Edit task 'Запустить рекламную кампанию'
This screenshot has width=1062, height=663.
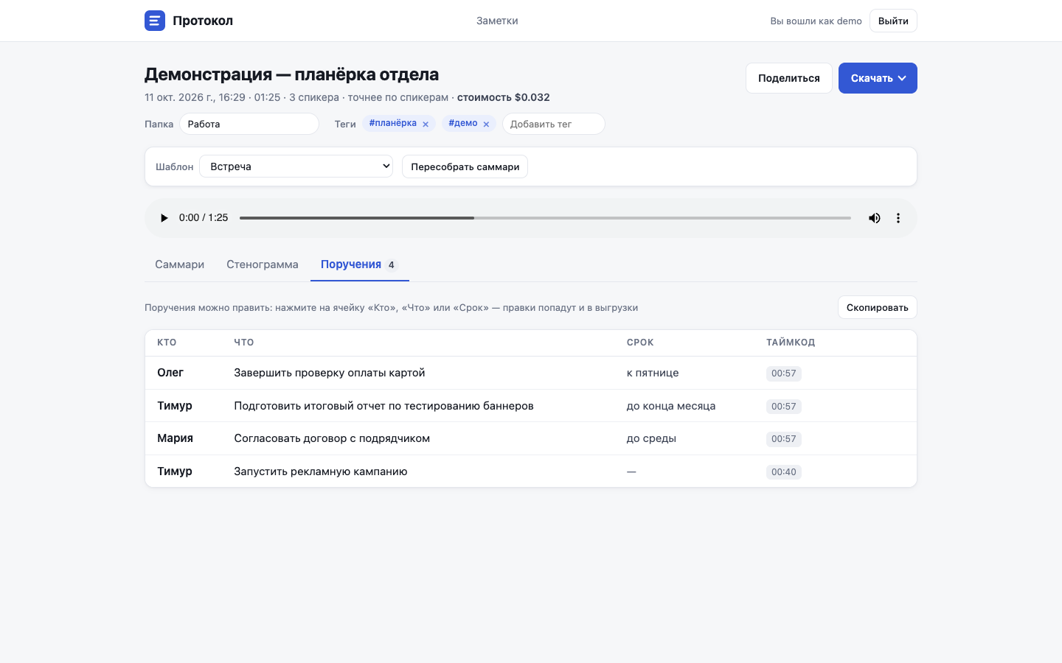click(321, 471)
